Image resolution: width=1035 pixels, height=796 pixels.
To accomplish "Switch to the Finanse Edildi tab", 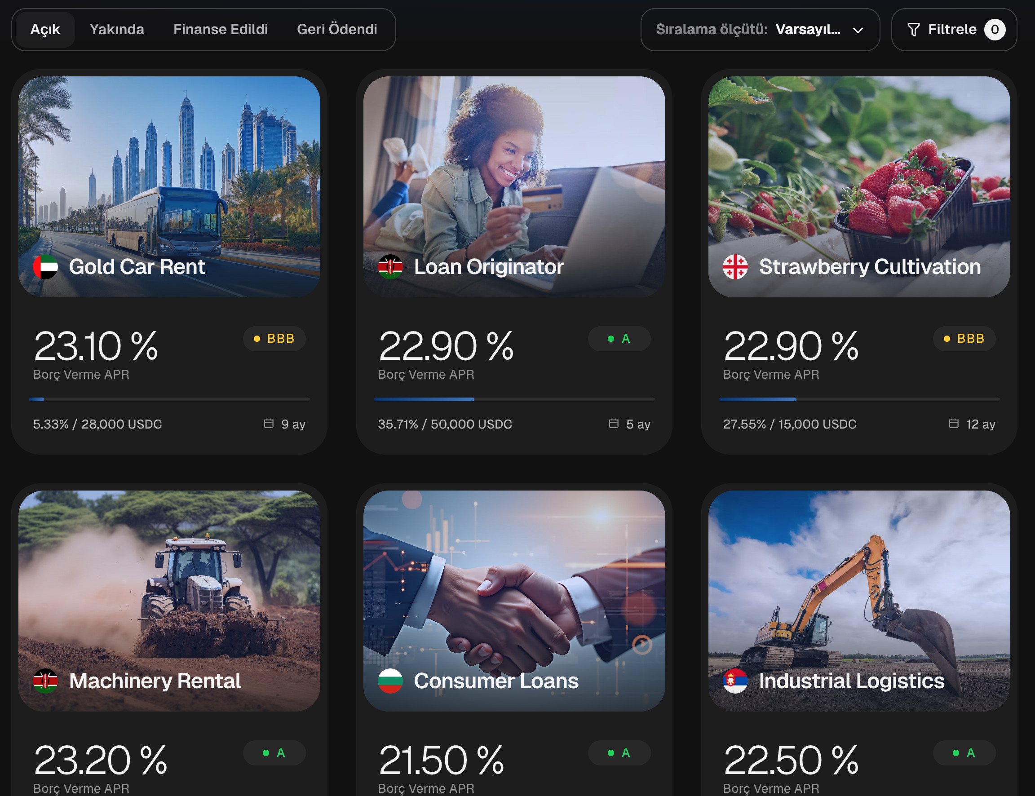I will tap(220, 29).
